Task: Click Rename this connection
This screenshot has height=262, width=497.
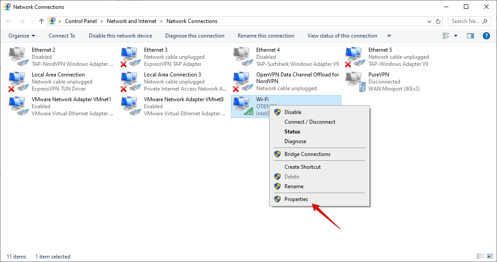Action: pos(266,36)
